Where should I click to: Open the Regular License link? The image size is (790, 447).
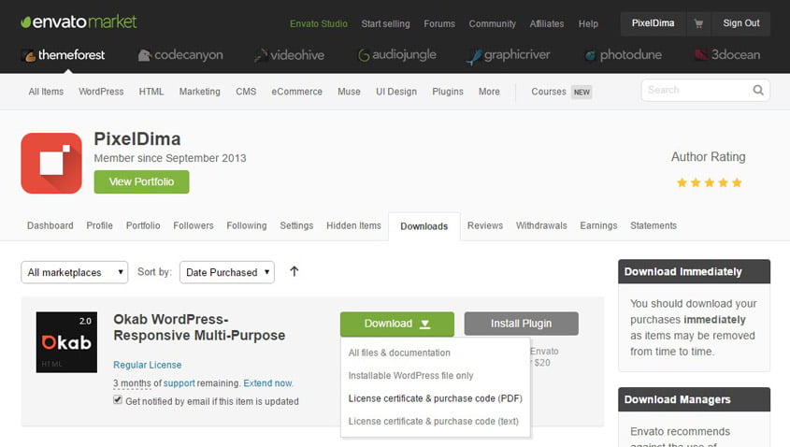point(147,365)
